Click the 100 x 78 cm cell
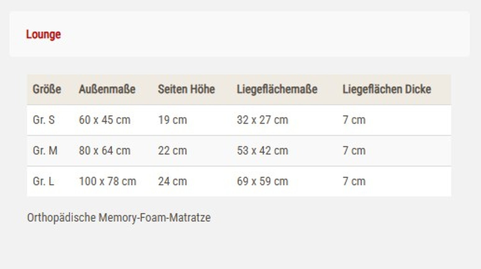 [x=108, y=181]
